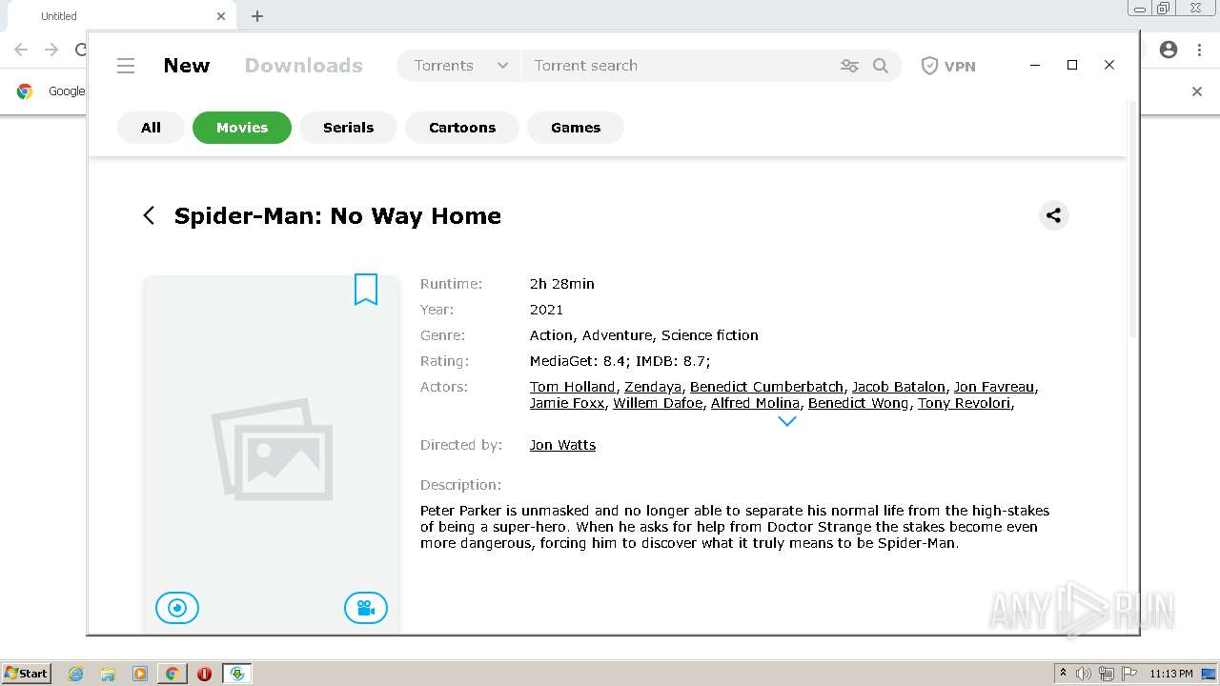Share Spider-Man: No Way Home
Viewport: 1220px width, 686px height.
point(1053,215)
